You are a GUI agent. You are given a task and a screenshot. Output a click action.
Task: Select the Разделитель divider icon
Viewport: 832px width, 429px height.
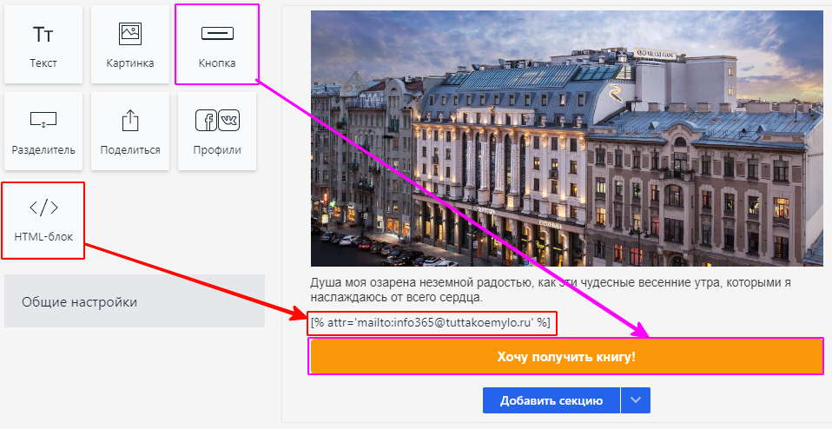tap(43, 119)
